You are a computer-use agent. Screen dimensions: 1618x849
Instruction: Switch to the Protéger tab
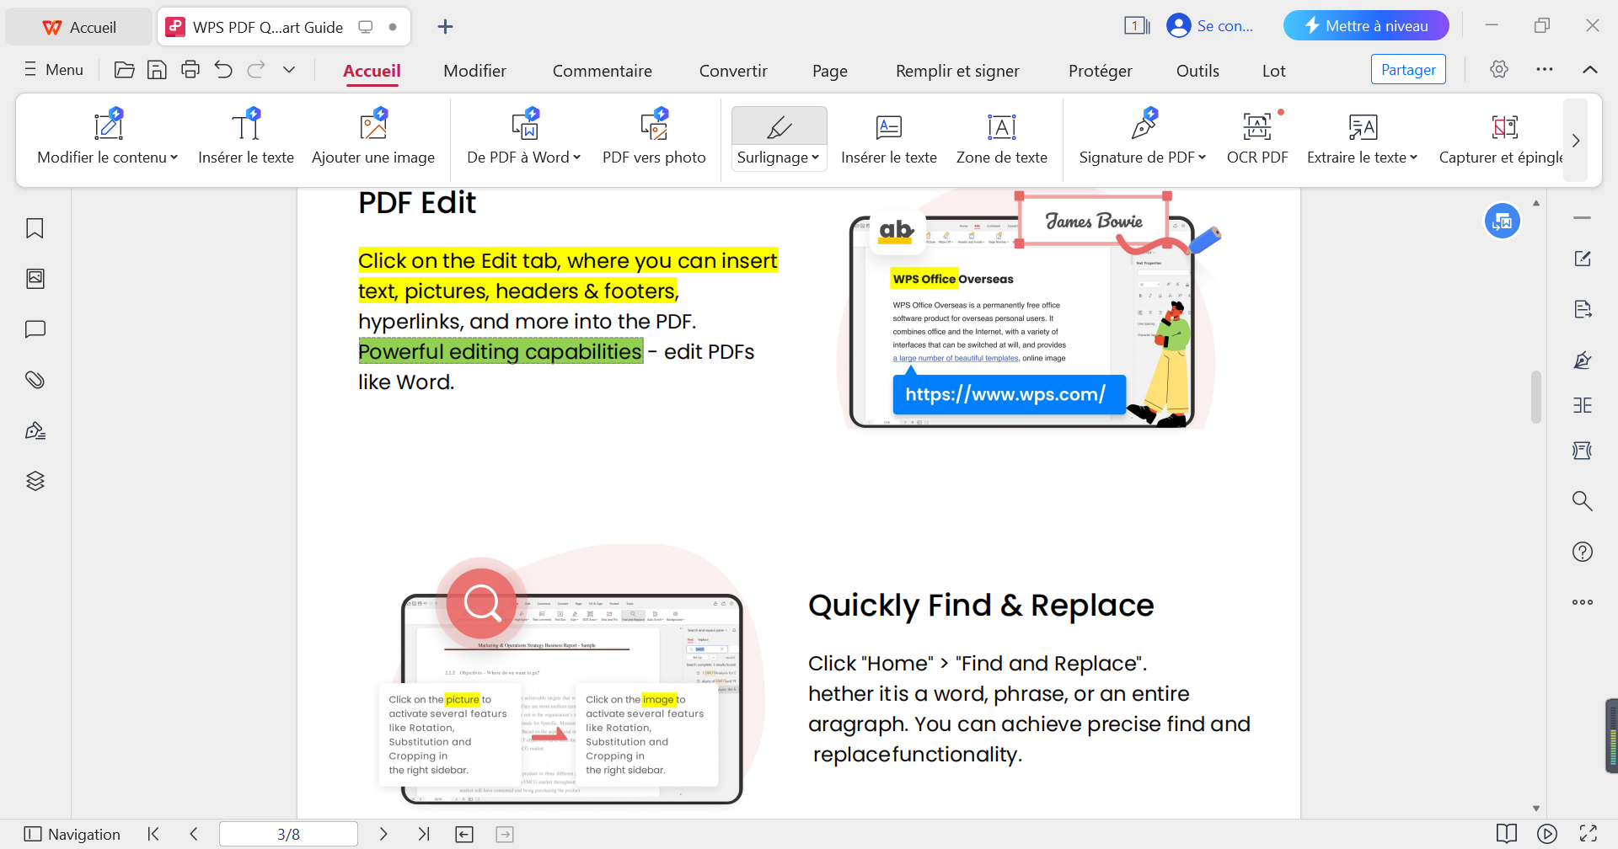click(x=1100, y=71)
